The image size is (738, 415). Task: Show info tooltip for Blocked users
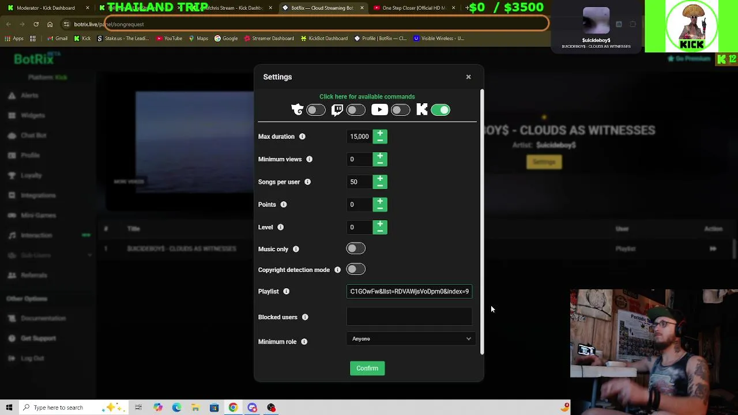tap(305, 317)
